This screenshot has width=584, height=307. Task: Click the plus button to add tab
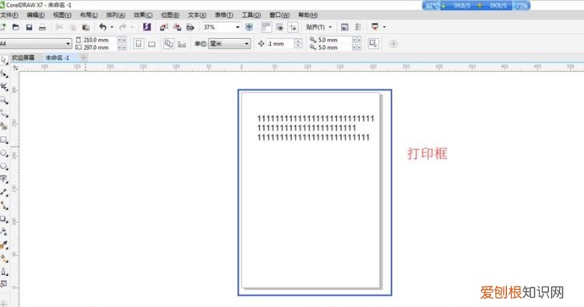tap(84, 58)
